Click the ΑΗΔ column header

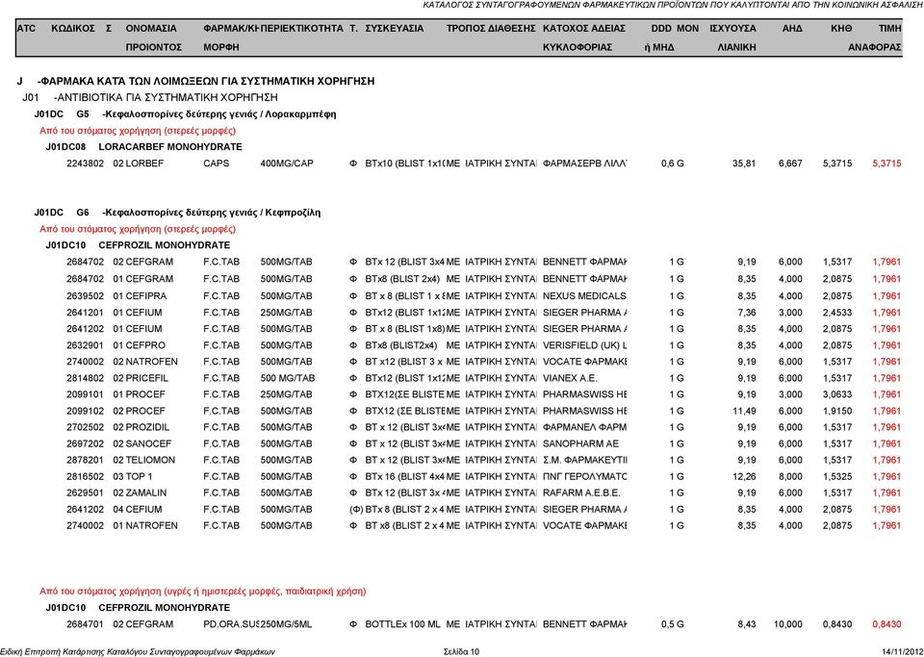click(792, 28)
